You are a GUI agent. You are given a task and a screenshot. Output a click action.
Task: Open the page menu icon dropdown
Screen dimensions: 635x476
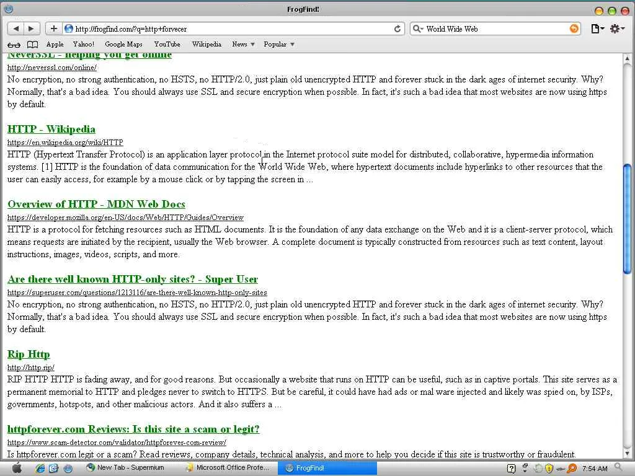[x=597, y=29]
